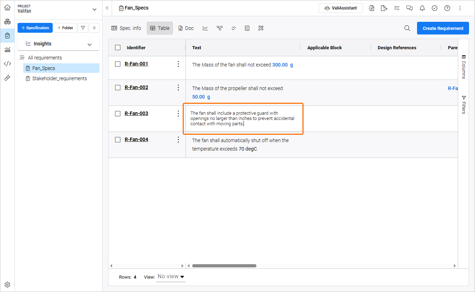Switch to the Doc tab
Viewport: 475px width, 292px height.
pyautogui.click(x=186, y=28)
